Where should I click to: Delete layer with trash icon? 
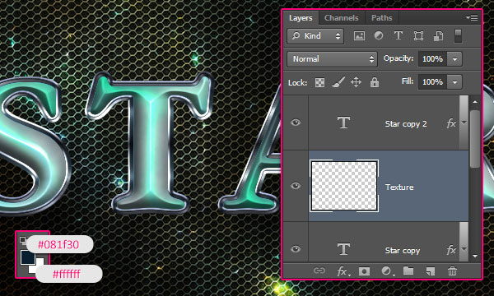click(x=452, y=271)
